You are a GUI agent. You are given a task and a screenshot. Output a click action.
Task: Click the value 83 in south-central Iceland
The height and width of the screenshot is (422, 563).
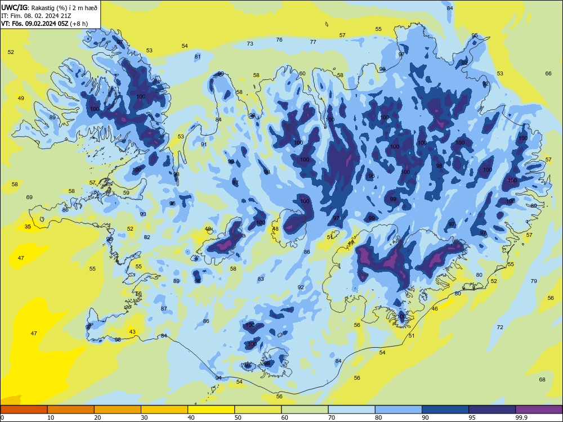pyautogui.click(x=261, y=279)
